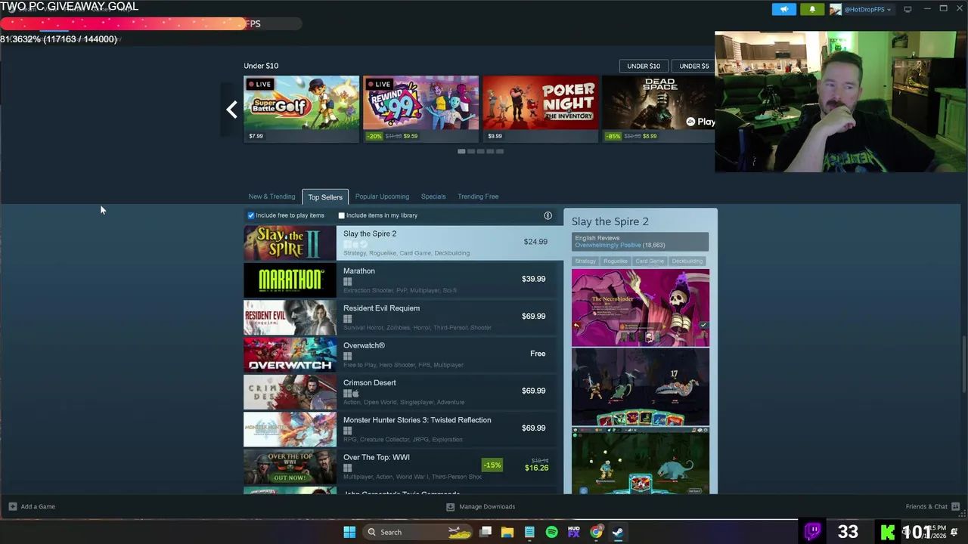The width and height of the screenshot is (968, 544).
Task: Uncheck Include free to play items
Action: pyautogui.click(x=251, y=215)
